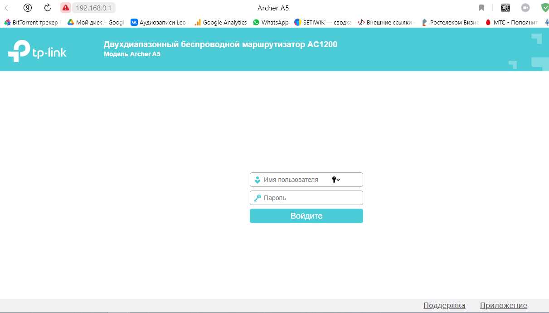Open the Поддержка link

(444, 305)
